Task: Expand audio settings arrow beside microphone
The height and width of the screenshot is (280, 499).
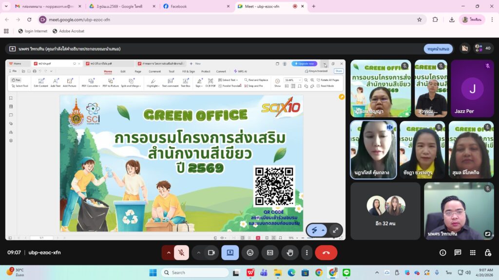Action: click(169, 253)
